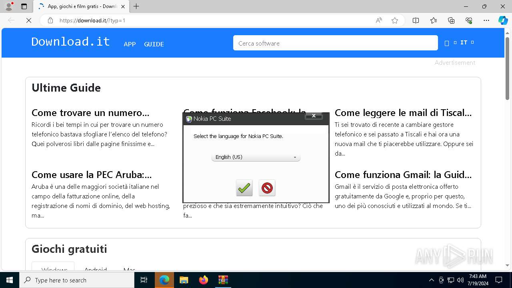The image size is (512, 288).
Task: Open WinRAR taskbar icon
Action: point(223,280)
